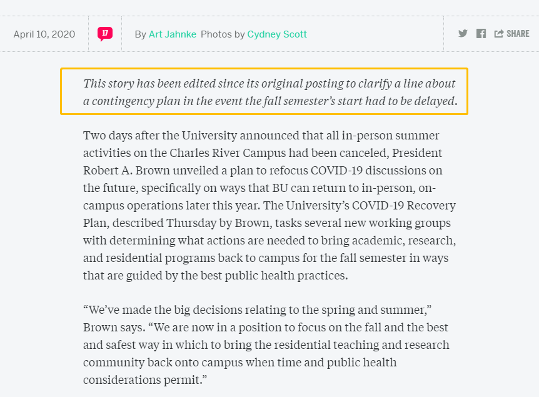
Task: Click the share arrow icon
Action: 499,33
